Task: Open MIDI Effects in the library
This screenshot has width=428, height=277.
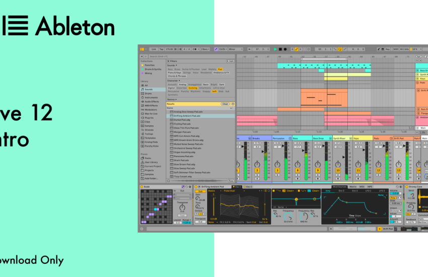Action: [151, 106]
